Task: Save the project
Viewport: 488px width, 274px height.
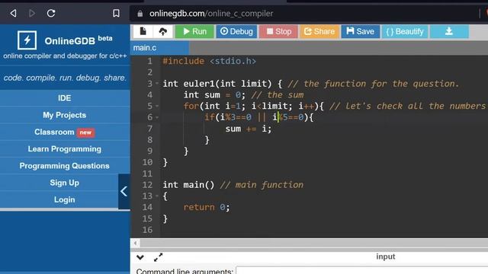Action: click(361, 31)
